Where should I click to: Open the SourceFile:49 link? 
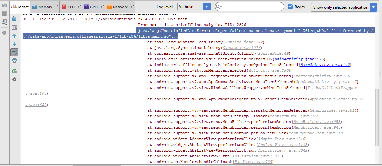[x=274, y=53]
